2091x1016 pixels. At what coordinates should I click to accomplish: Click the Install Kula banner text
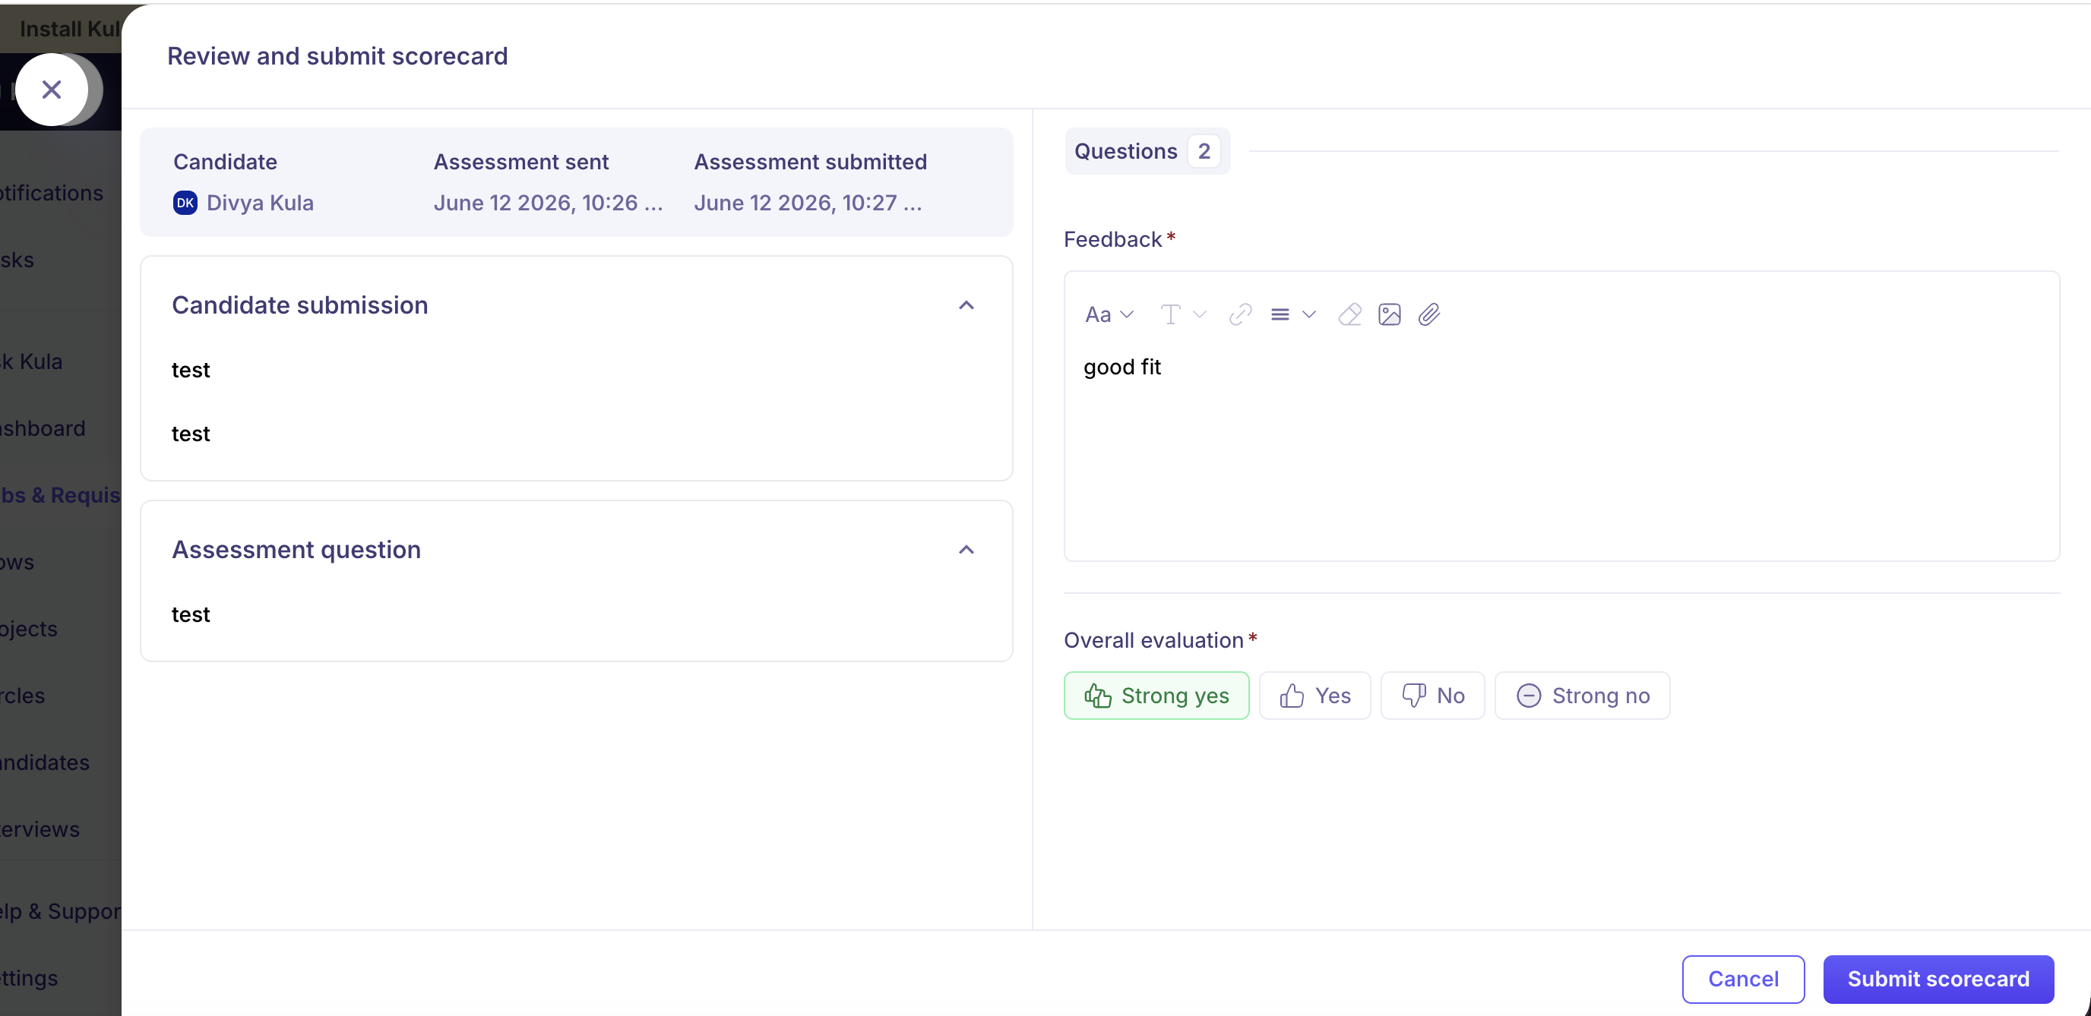[x=71, y=29]
